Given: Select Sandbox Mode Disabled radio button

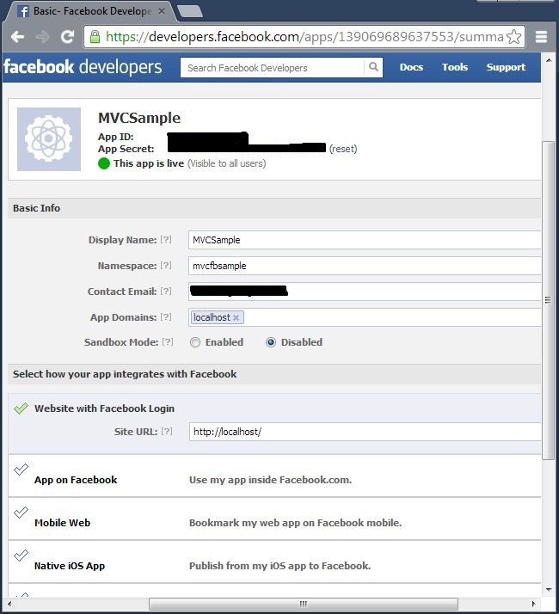Looking at the screenshot, I should 271,342.
